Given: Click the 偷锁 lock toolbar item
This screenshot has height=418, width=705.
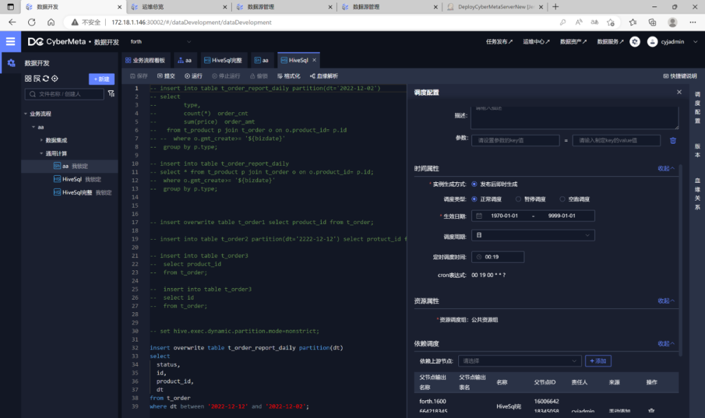Looking at the screenshot, I should [258, 76].
